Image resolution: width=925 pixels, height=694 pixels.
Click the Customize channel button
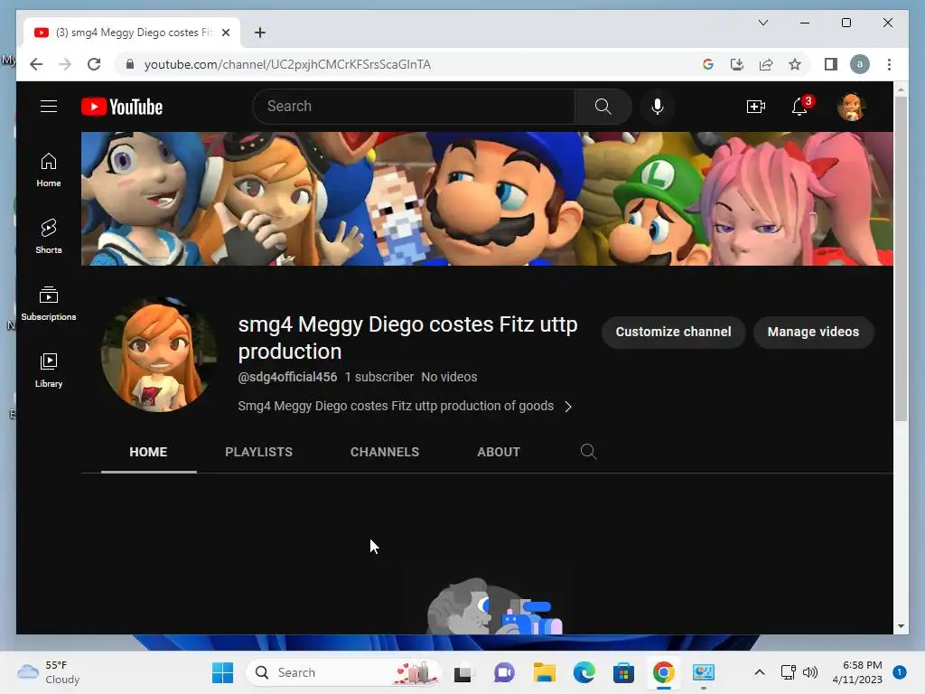pos(673,332)
